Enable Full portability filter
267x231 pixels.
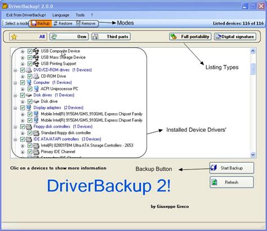tap(190, 37)
